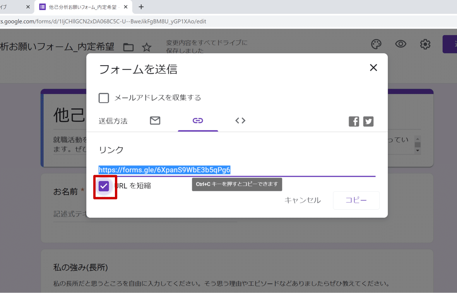Open the theme customization palette icon
This screenshot has height=293, width=457.
click(x=376, y=44)
